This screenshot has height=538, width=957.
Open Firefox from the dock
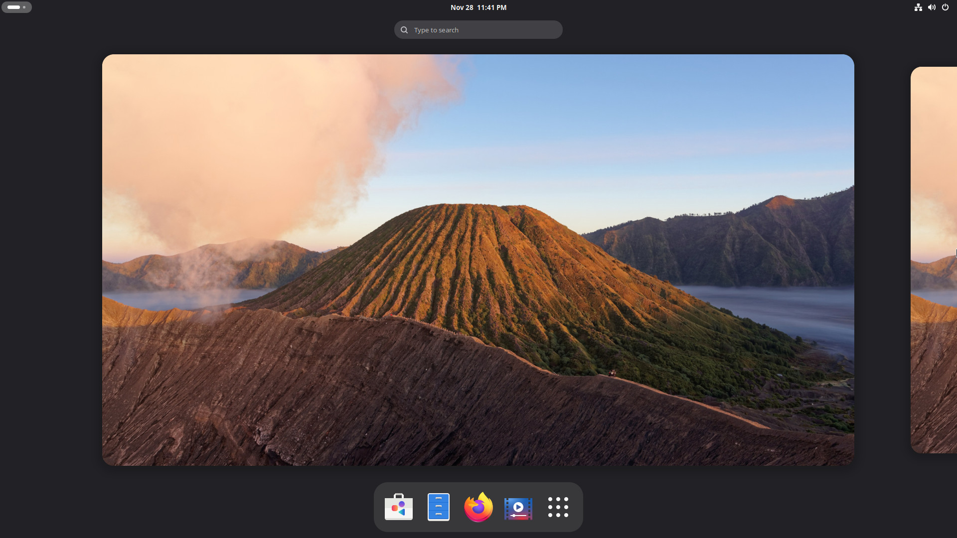click(x=478, y=507)
